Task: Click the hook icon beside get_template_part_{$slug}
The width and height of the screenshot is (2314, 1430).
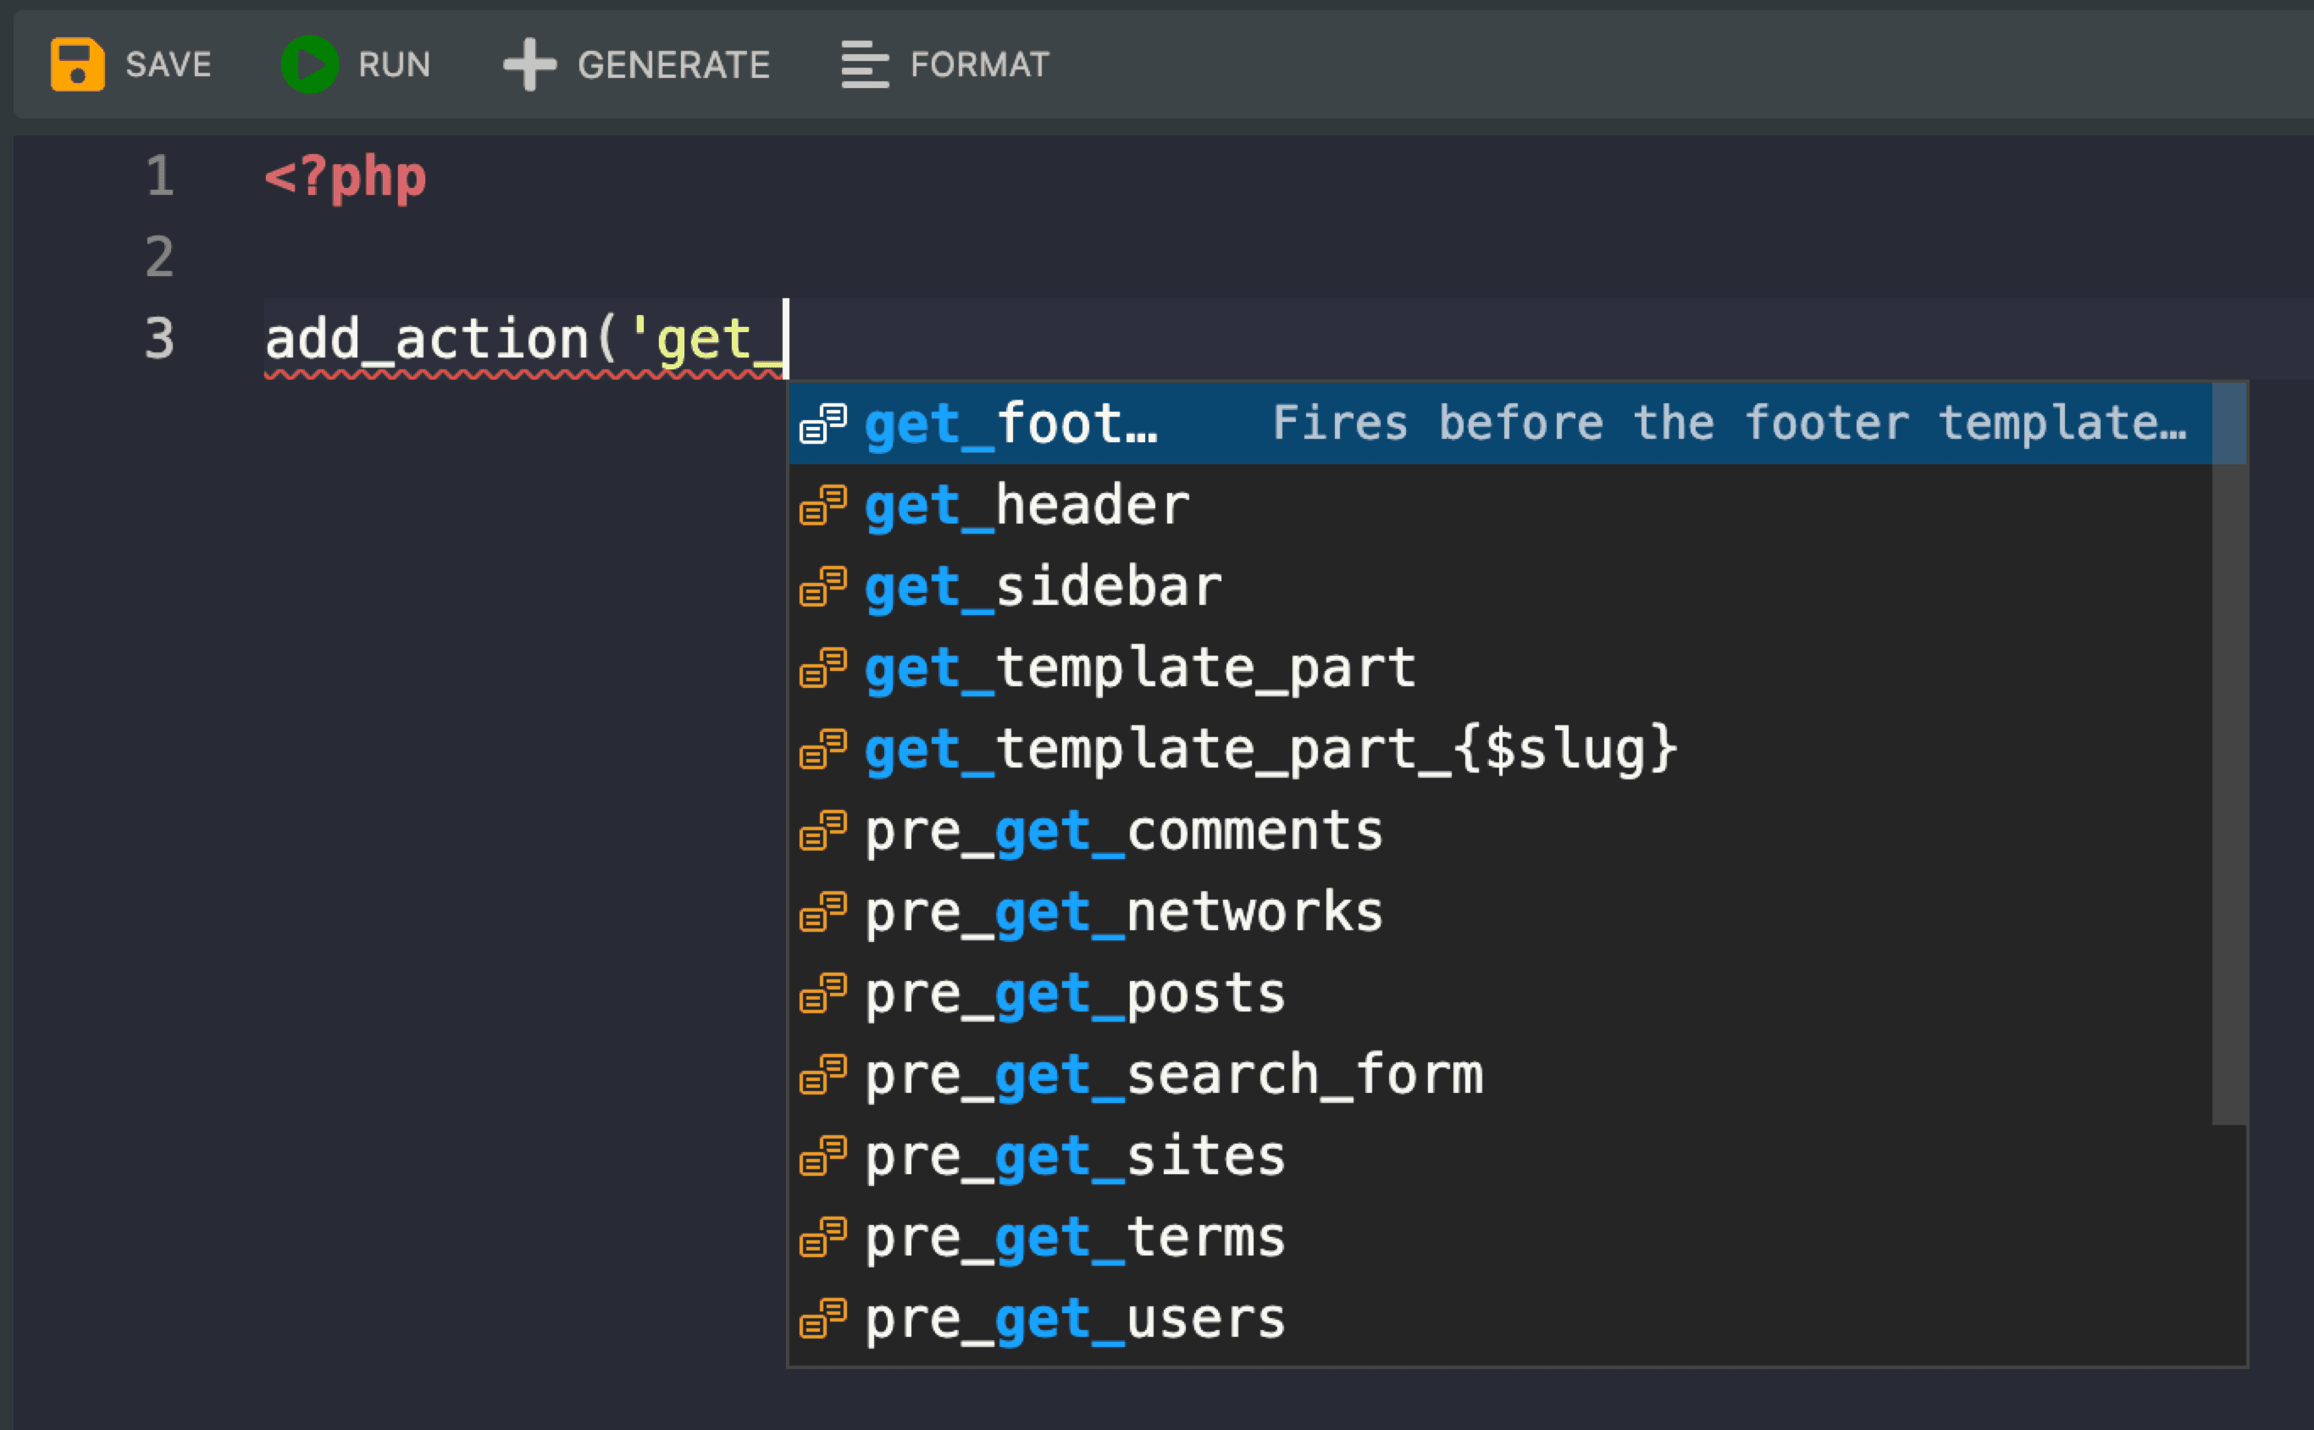Action: (x=822, y=749)
